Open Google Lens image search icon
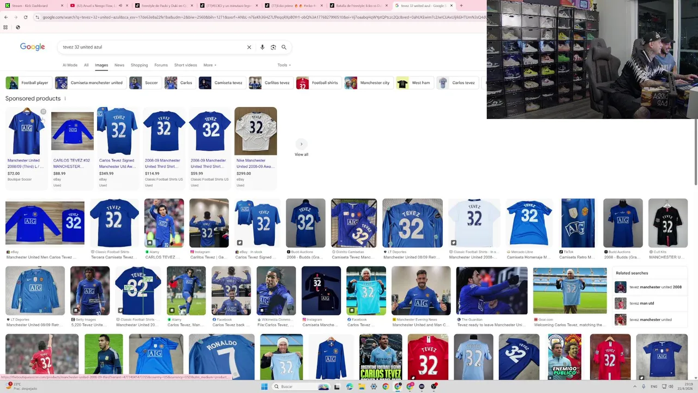 point(273,47)
